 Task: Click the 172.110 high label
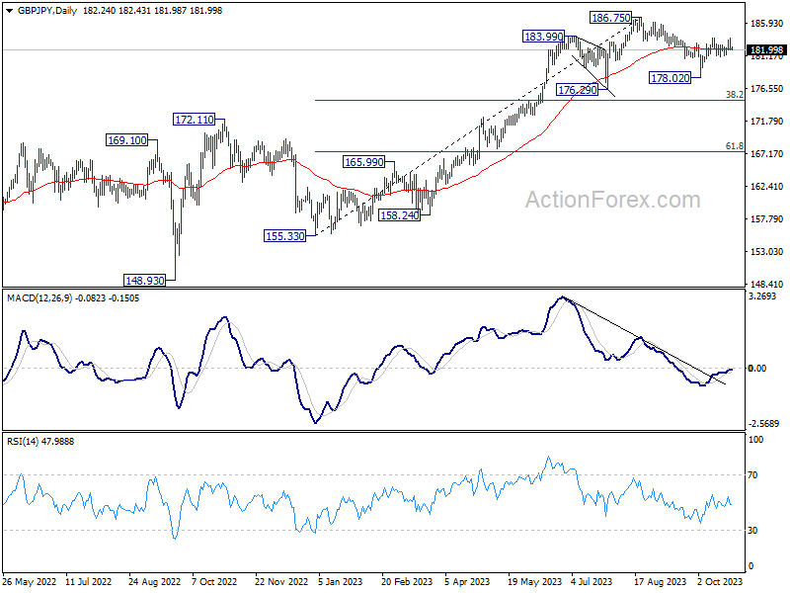point(194,120)
